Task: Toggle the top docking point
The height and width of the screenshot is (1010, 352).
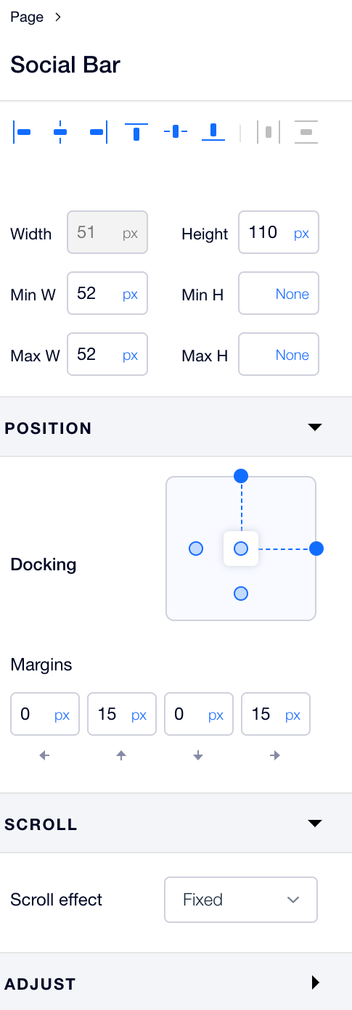Action: 242,476
